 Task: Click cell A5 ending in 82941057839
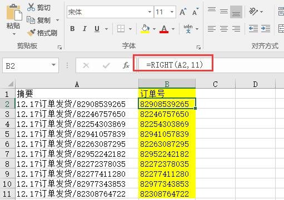tap(77, 134)
